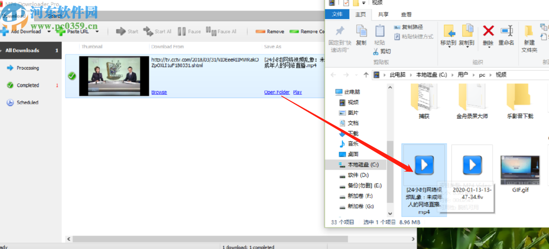This screenshot has height=249, width=549.
Task: Select All Downloads in the sidebar
Action: [31, 50]
